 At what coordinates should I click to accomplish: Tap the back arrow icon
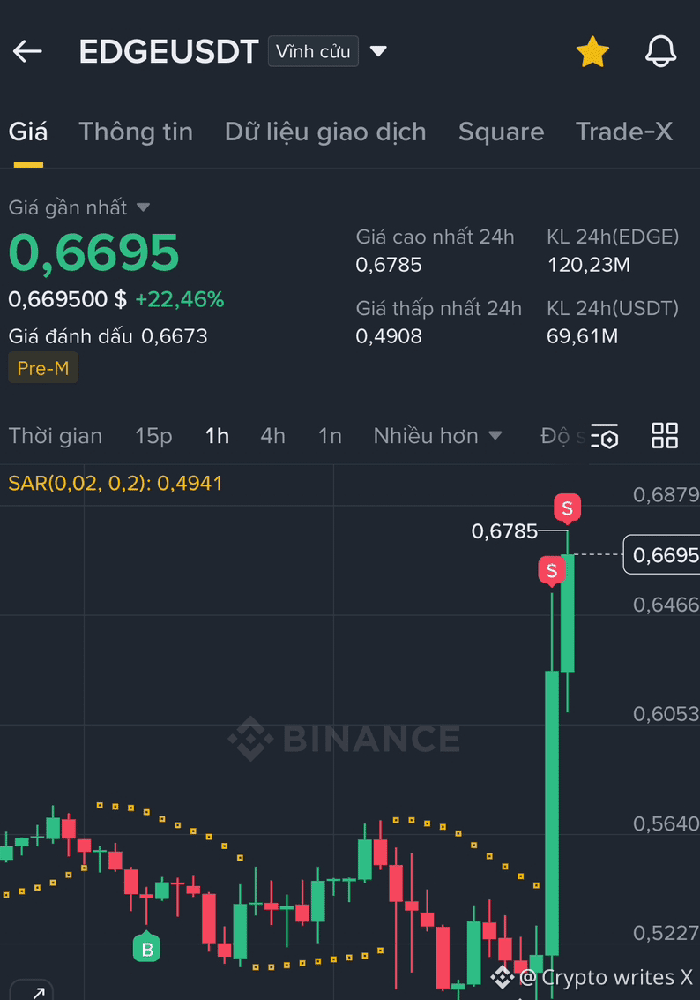point(27,51)
